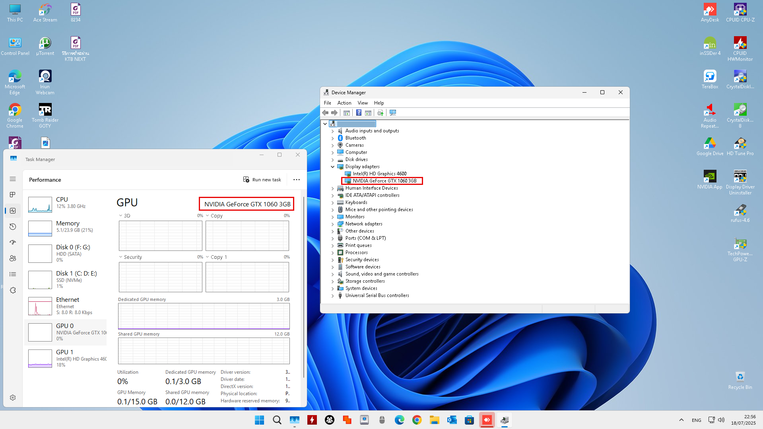Image resolution: width=763 pixels, height=429 pixels.
Task: Select NVIDIA GeForce GTX 1060 3GB device
Action: click(384, 181)
